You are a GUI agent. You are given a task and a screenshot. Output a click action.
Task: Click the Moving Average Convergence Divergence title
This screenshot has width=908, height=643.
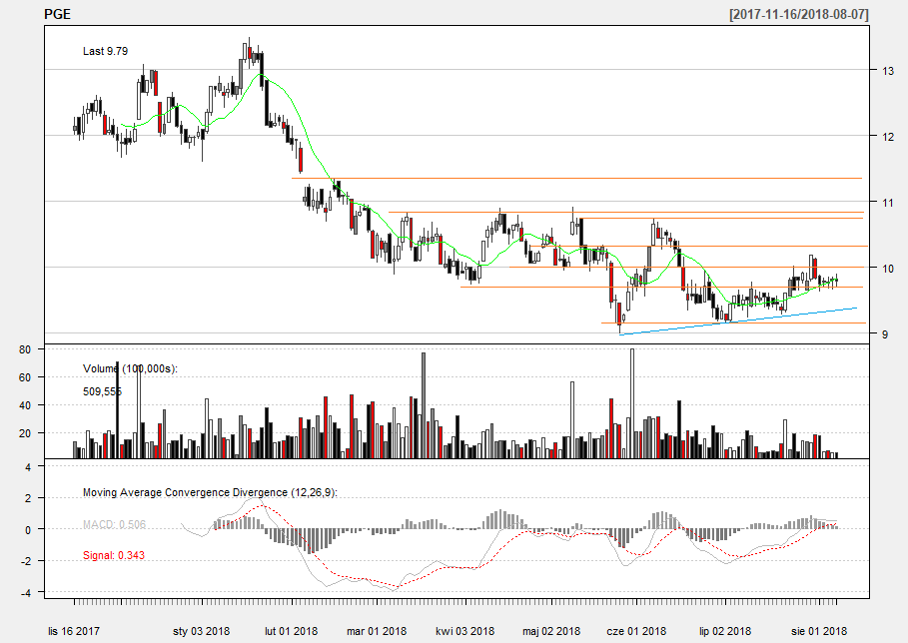point(210,492)
